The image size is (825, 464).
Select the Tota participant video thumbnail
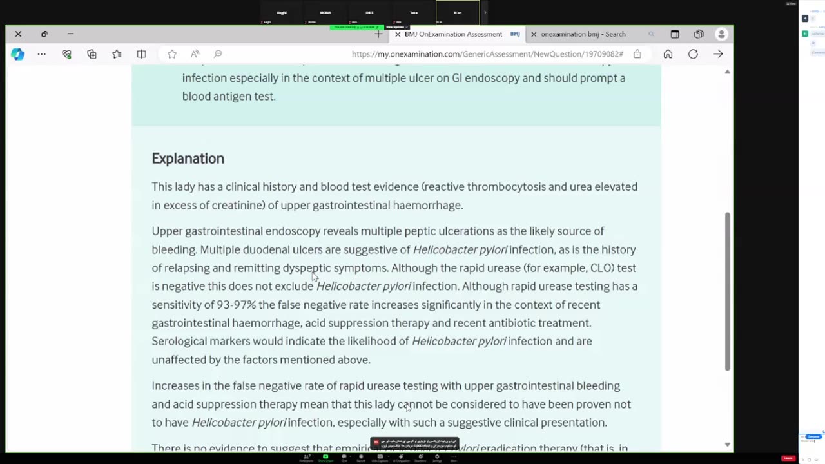point(414,12)
